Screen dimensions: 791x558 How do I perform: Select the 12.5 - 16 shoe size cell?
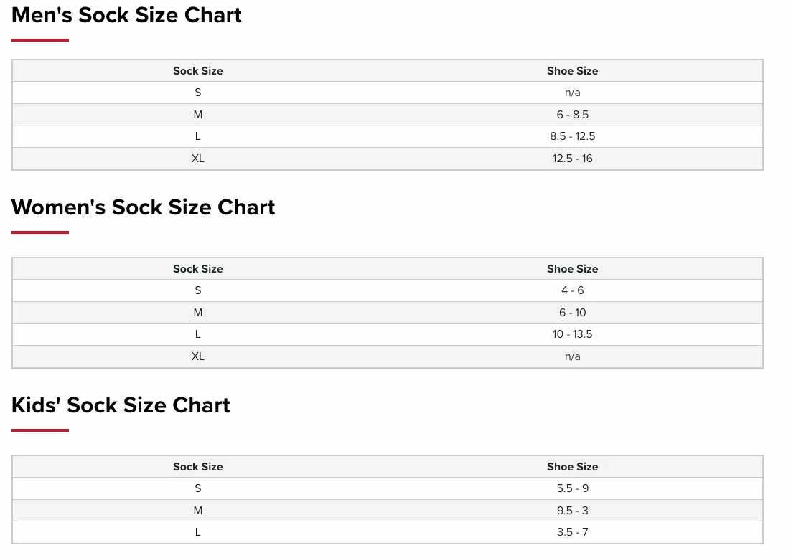point(572,159)
